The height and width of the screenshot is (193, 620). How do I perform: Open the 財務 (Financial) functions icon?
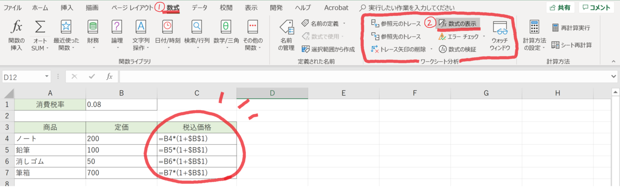(93, 26)
